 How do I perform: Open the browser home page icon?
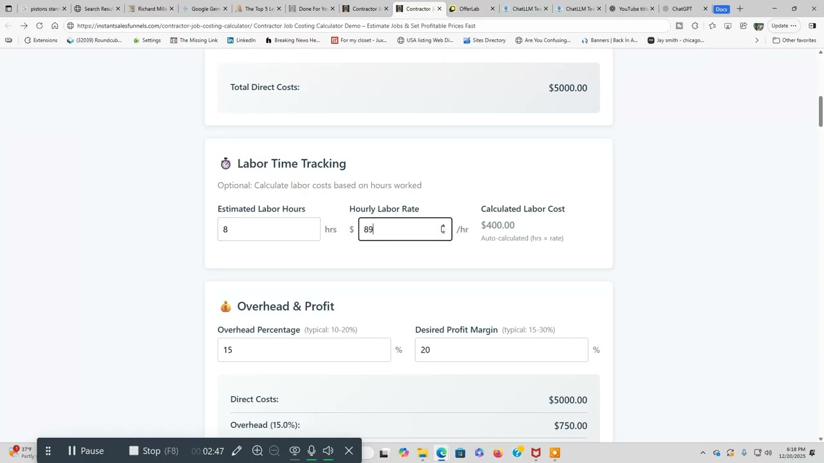pos(55,26)
